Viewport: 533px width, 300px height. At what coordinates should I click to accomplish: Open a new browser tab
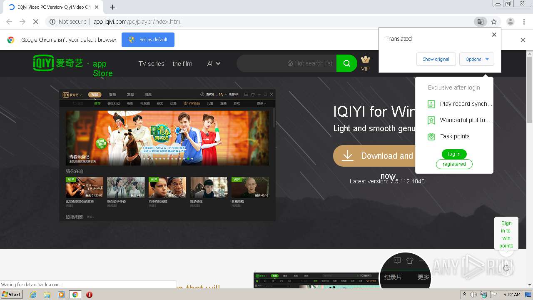(x=112, y=7)
